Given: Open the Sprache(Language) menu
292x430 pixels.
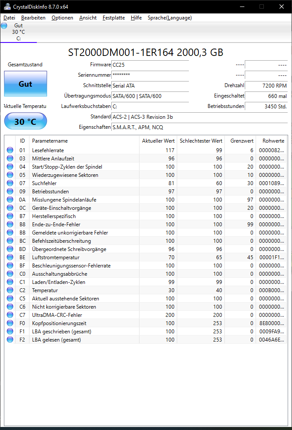Looking at the screenshot, I should pyautogui.click(x=170, y=18).
